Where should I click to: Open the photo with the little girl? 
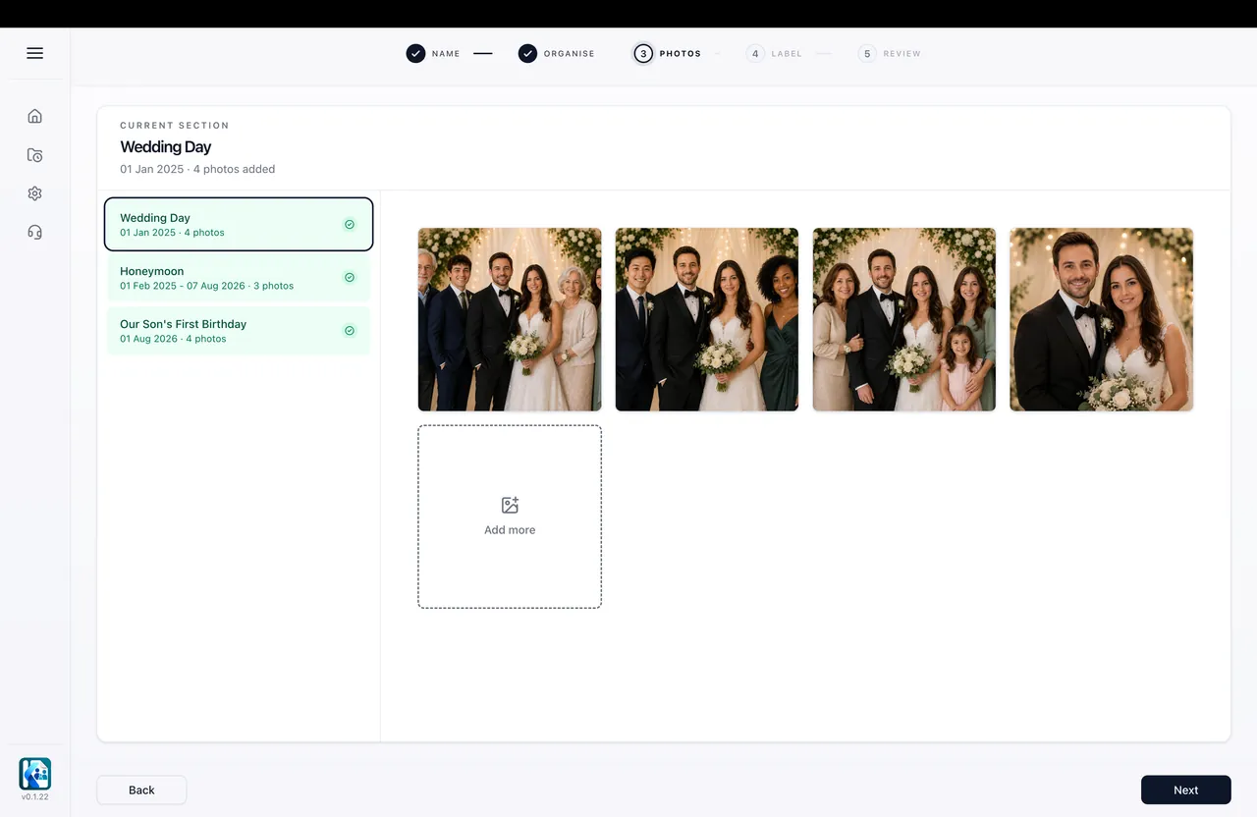pyautogui.click(x=904, y=319)
